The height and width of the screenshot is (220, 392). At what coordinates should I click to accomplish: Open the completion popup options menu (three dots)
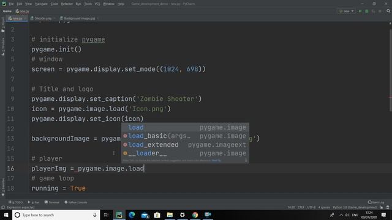pos(246,161)
